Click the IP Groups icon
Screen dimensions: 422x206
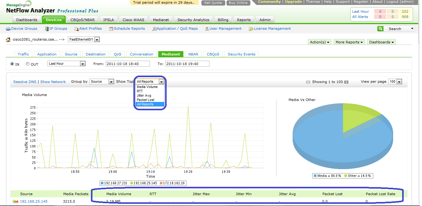[x=47, y=29]
